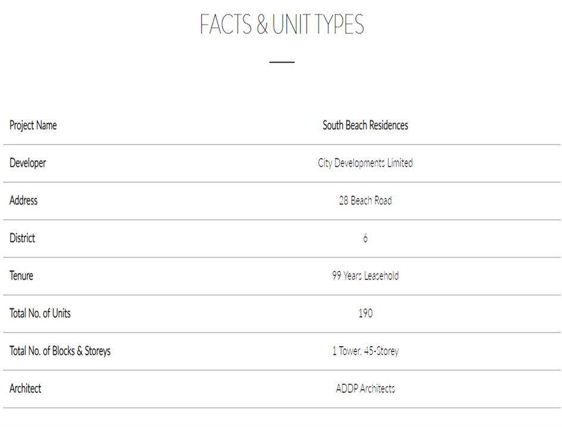This screenshot has width=562, height=427.
Task: Select the Architect row label
Action: (x=25, y=388)
